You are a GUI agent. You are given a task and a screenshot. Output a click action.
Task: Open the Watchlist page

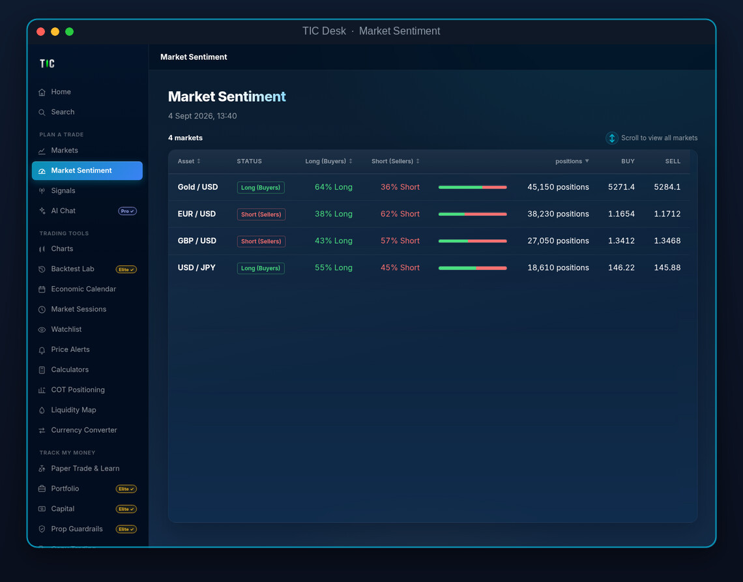pos(87,329)
